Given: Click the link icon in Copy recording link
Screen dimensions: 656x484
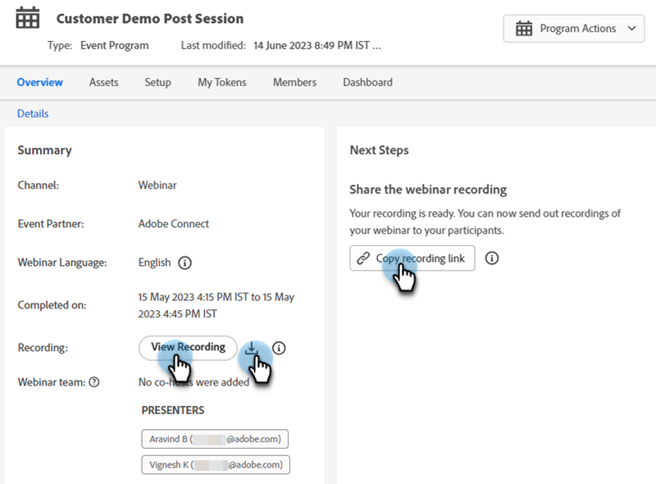Looking at the screenshot, I should (x=362, y=258).
